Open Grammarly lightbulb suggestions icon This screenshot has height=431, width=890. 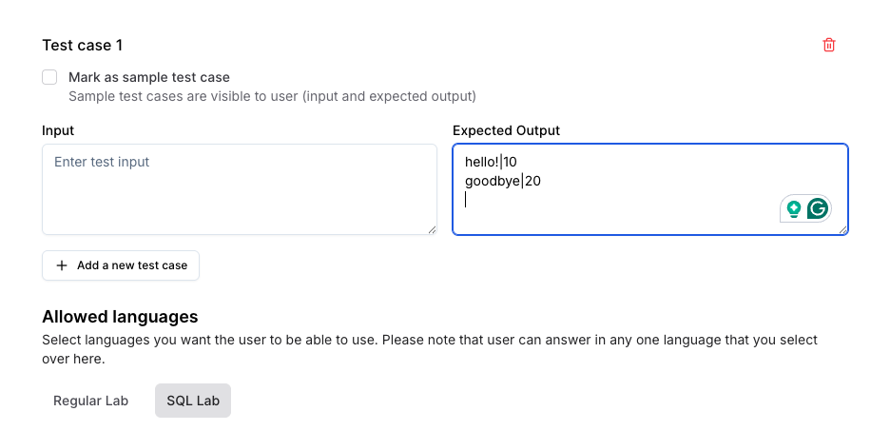794,209
